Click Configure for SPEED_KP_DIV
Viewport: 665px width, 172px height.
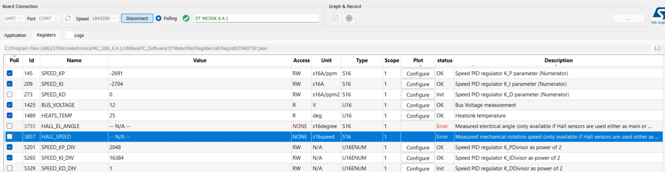(x=418, y=147)
